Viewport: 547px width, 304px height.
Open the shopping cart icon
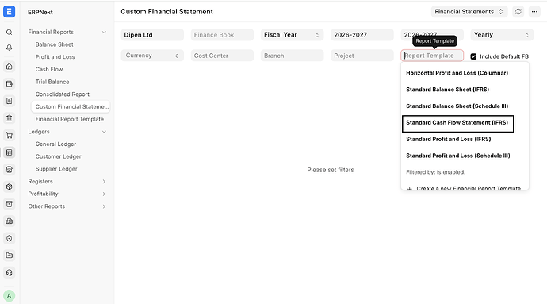[x=9, y=135]
